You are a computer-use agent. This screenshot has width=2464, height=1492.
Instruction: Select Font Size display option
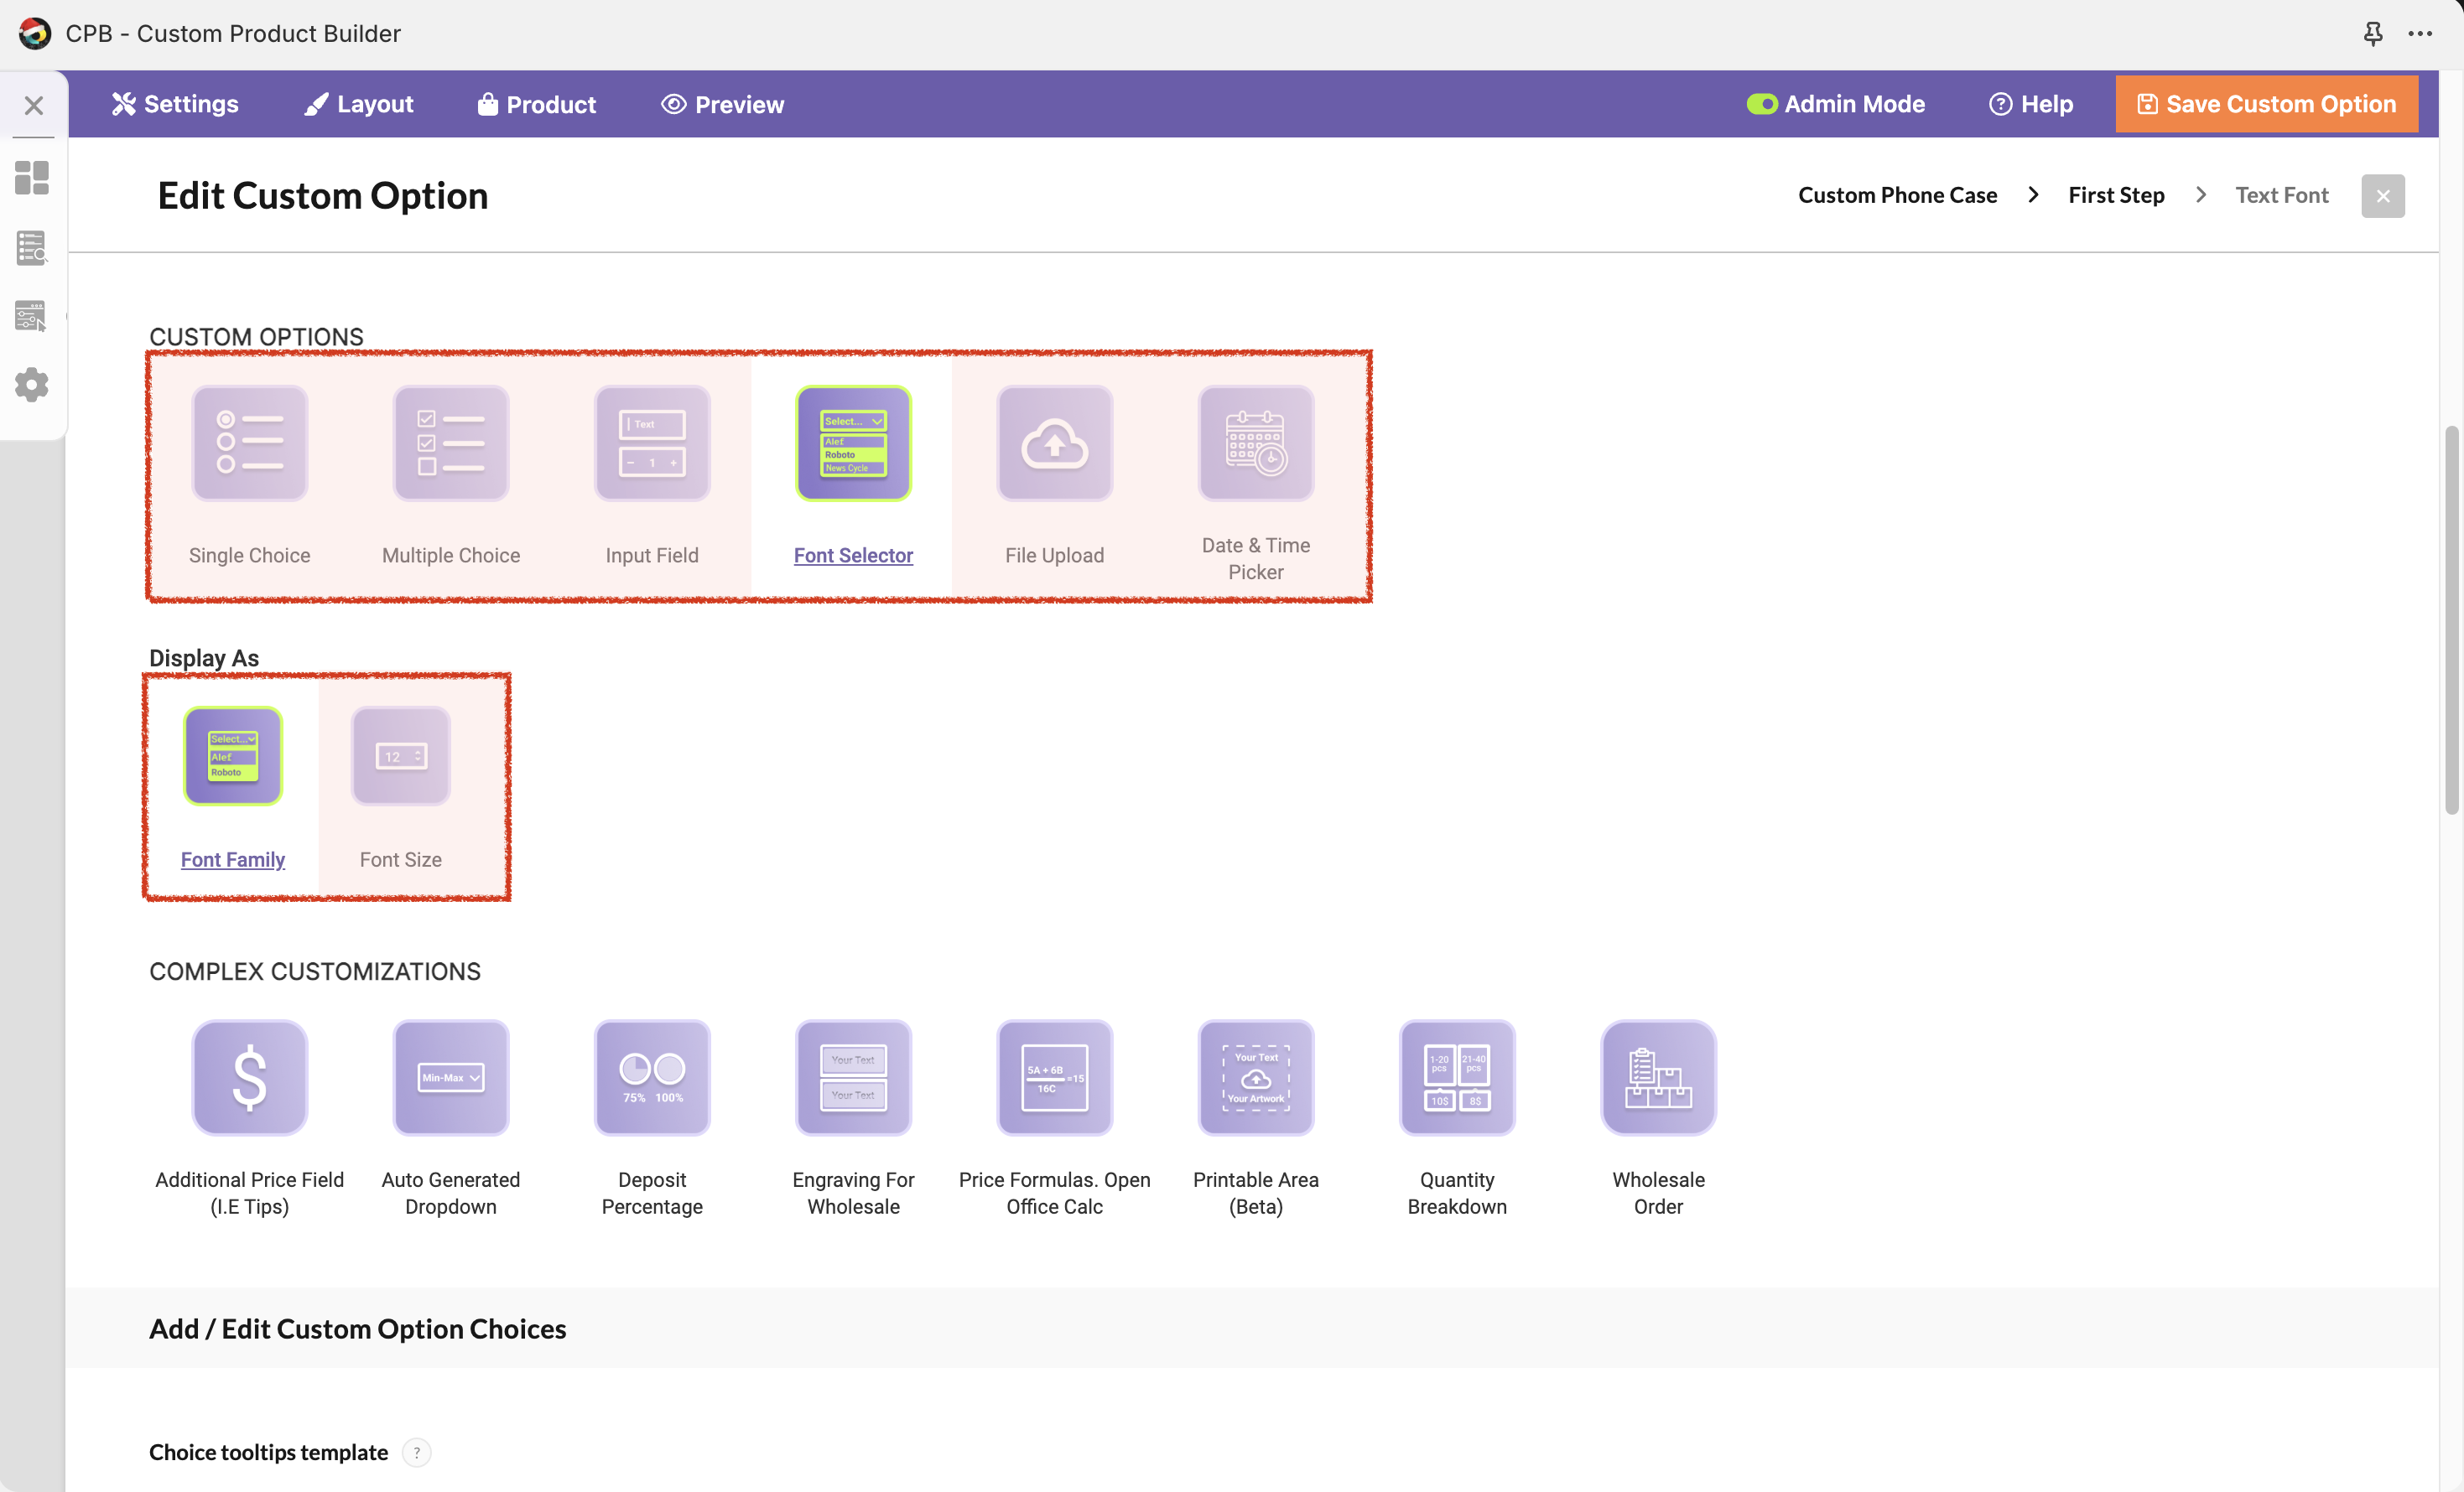(400, 757)
